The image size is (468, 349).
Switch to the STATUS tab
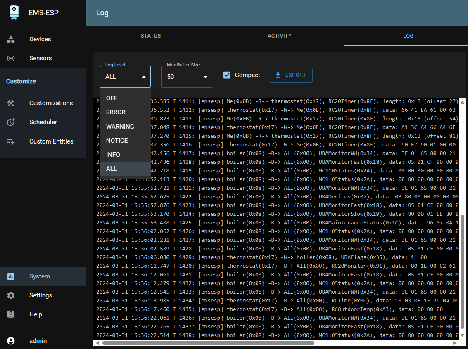[x=150, y=36]
